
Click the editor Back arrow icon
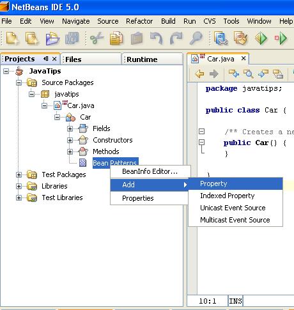tap(199, 74)
